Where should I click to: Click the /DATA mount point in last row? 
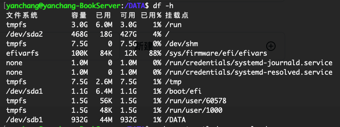pos(175,120)
